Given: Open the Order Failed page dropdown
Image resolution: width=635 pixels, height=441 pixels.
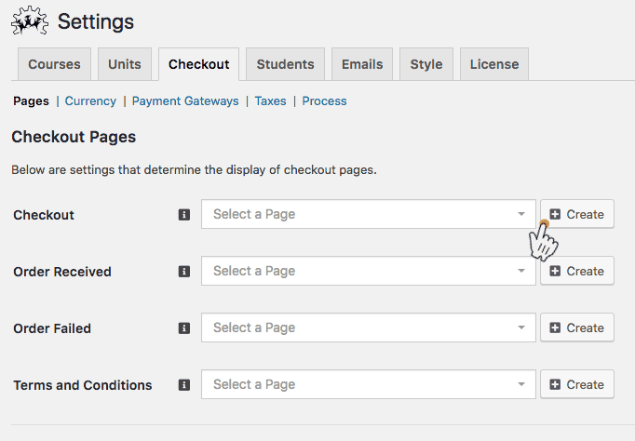Looking at the screenshot, I should tap(369, 327).
